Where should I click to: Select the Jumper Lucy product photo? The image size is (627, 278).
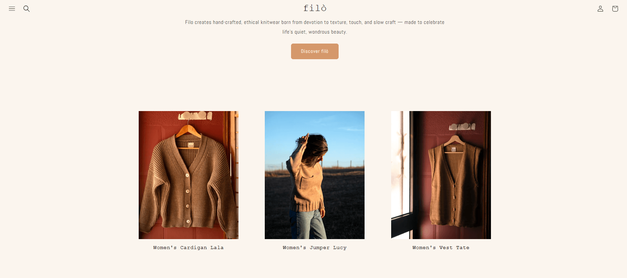[x=315, y=175]
